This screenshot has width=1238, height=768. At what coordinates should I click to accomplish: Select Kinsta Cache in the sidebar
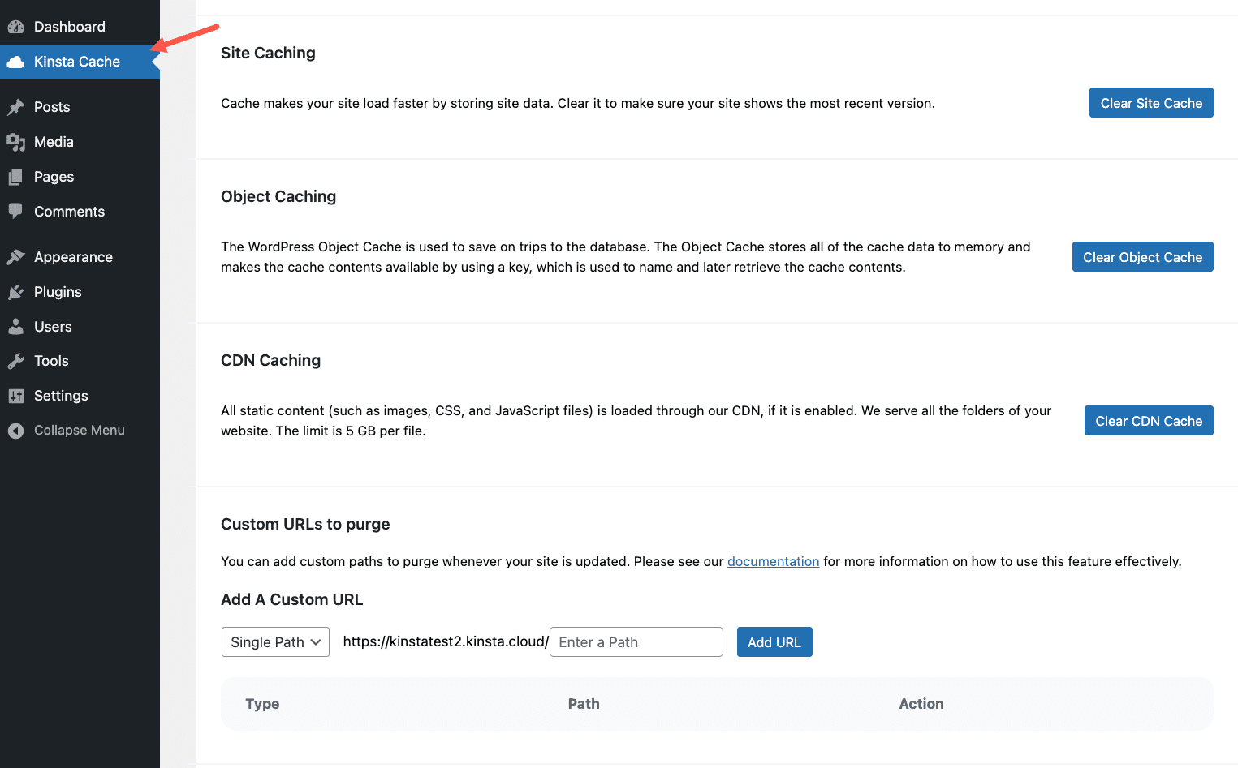75,62
